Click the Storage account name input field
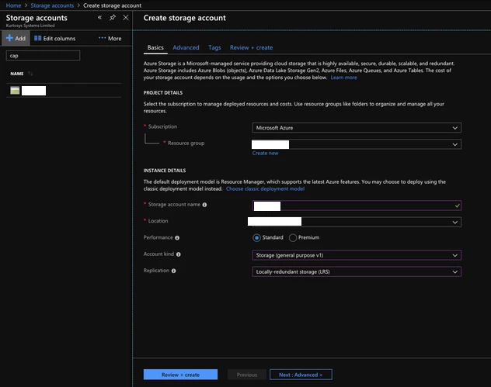Viewport: 491px width, 387px height. 357,206
